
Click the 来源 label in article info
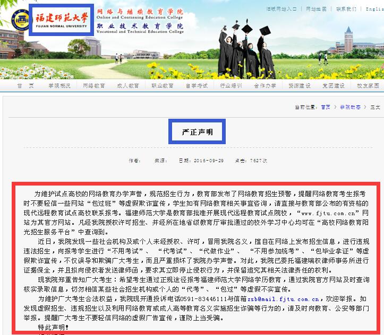pyautogui.click(x=160, y=161)
